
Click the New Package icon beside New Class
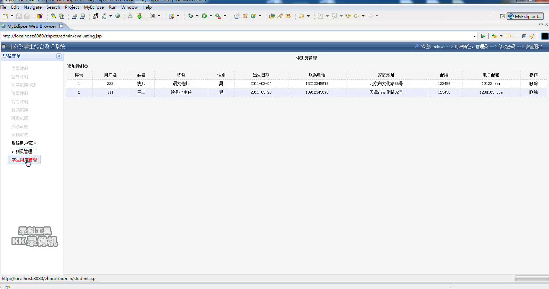pyautogui.click(x=245, y=16)
